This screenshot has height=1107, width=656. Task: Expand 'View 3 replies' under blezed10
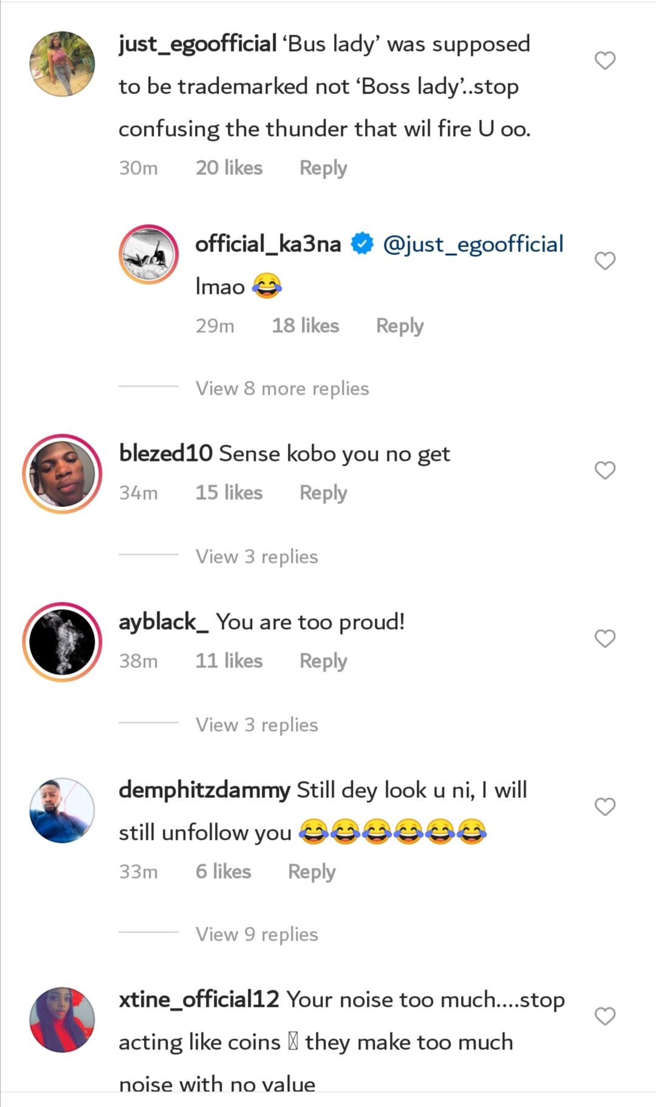pos(256,556)
